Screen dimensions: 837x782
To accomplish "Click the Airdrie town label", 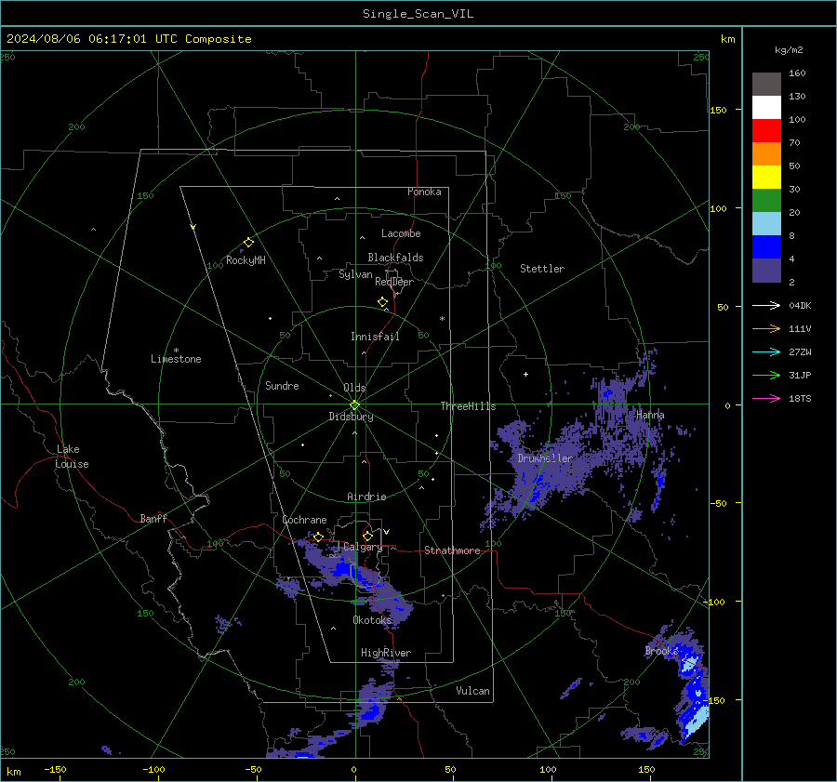I will point(366,497).
